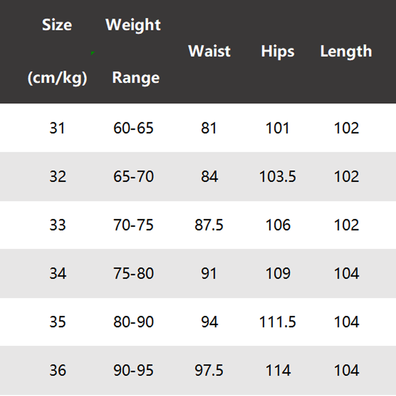
Task: Select the hips value 114
Action: click(x=278, y=371)
